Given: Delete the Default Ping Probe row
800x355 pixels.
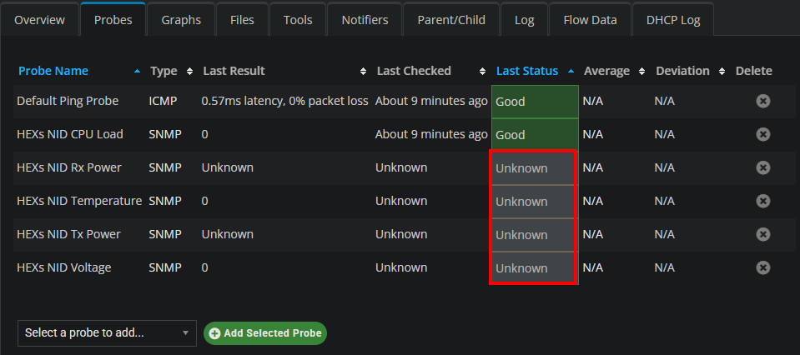Looking at the screenshot, I should tap(762, 101).
